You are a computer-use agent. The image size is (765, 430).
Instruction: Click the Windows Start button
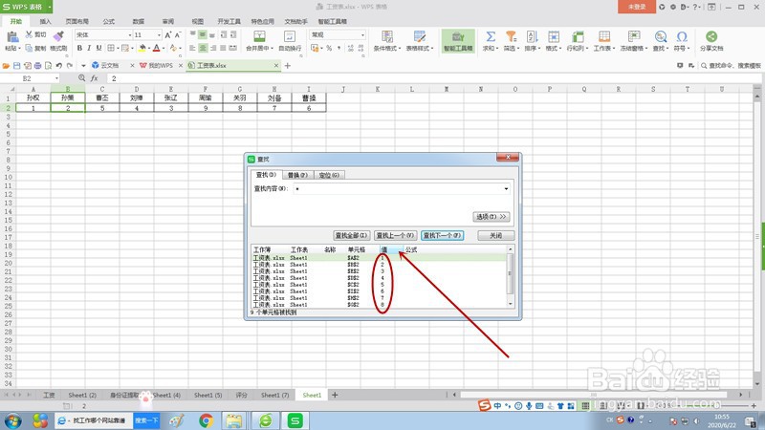tap(13, 420)
